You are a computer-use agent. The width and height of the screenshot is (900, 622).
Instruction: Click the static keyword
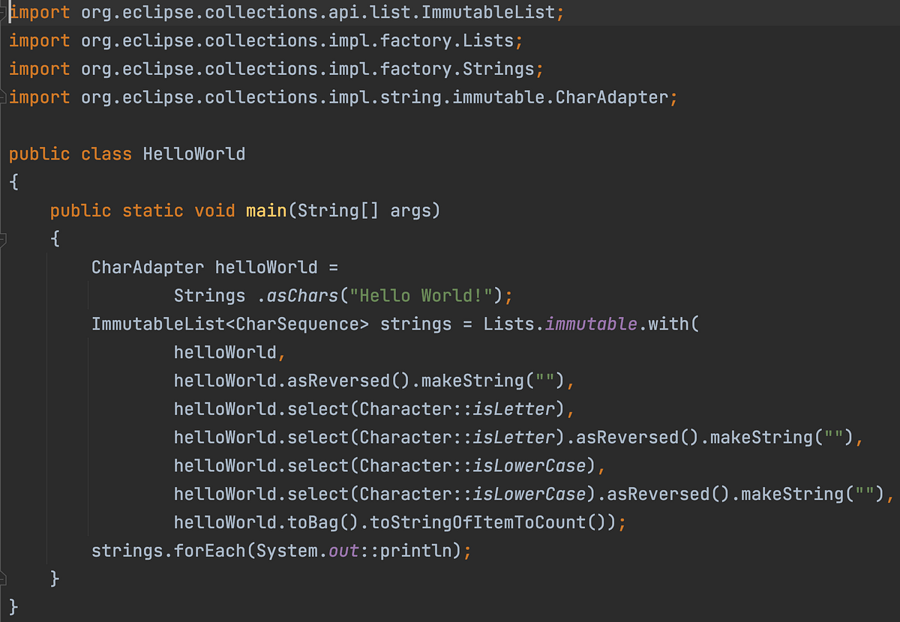pos(152,211)
